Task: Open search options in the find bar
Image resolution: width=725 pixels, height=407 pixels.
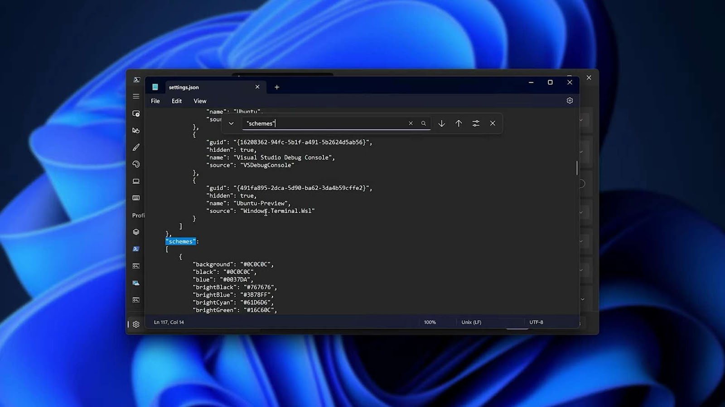Action: 475,123
